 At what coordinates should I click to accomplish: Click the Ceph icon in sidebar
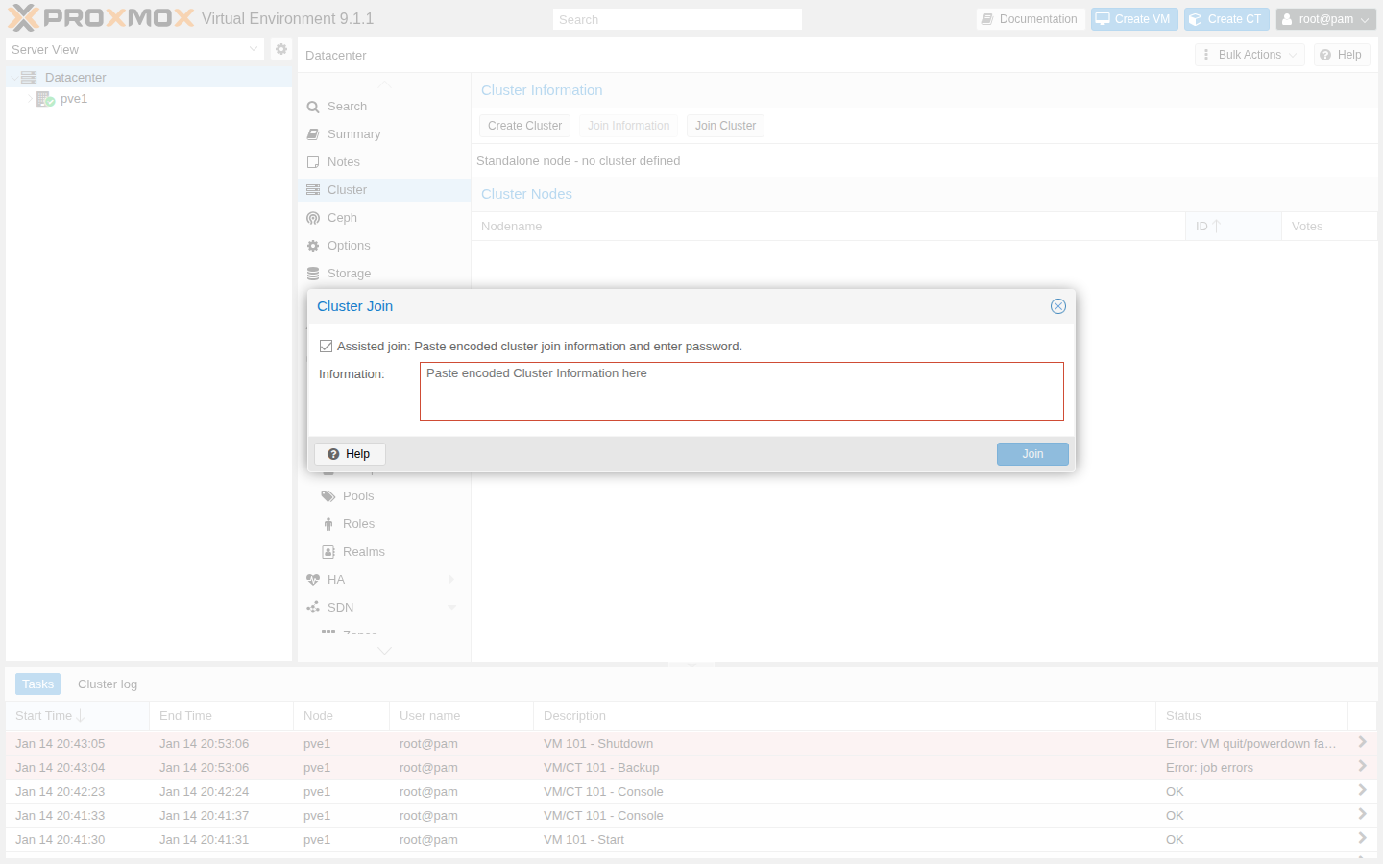[313, 218]
